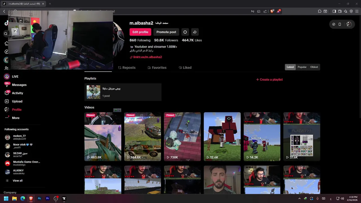Click the taskbar microphone icon
Screen dimensions: 361x203
tap(318, 198)
